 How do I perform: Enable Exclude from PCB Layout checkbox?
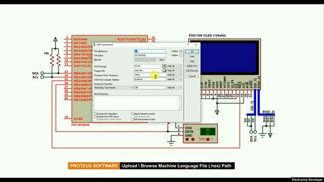coord(95,117)
